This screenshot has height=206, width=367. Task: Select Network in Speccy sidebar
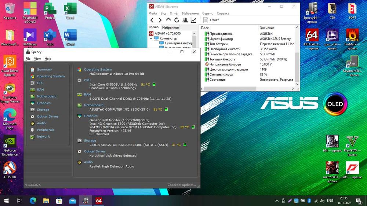pos(43,137)
